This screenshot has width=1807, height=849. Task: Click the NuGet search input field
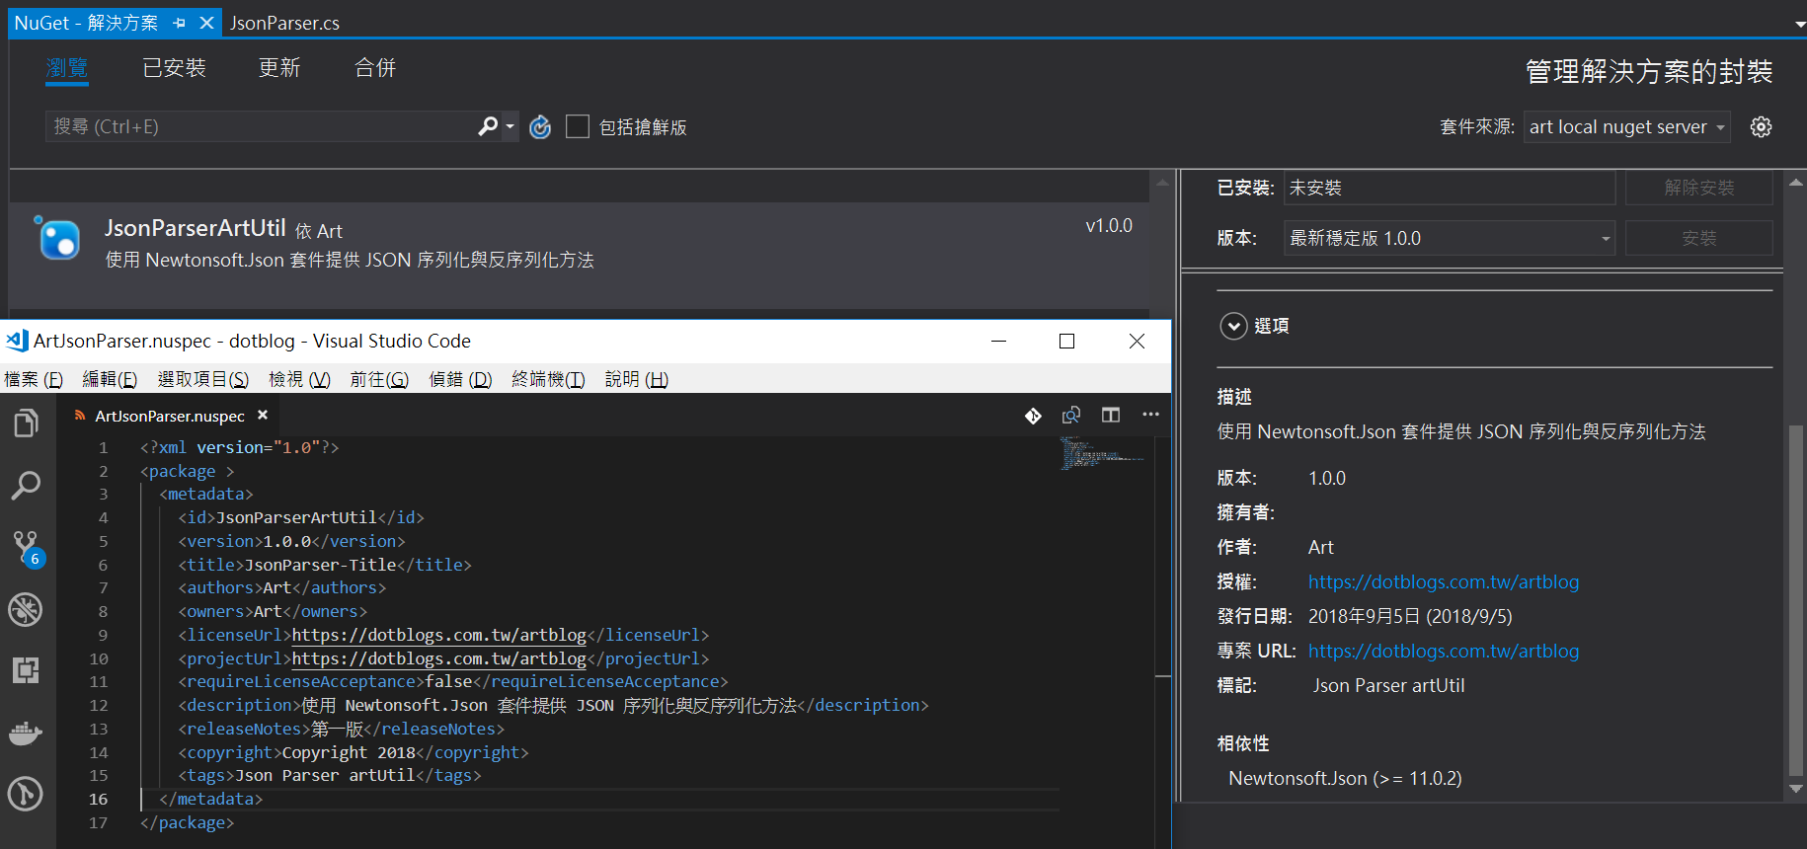tap(262, 126)
